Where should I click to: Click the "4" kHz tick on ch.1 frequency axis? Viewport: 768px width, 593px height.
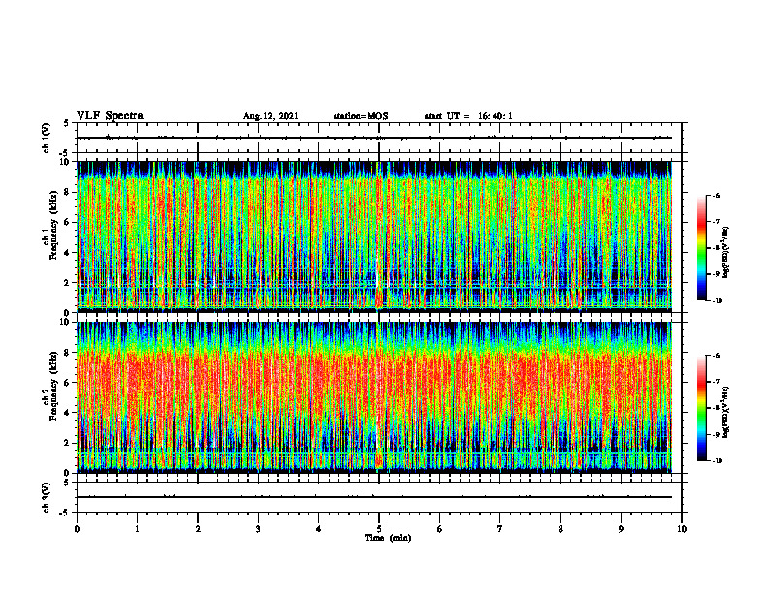pos(68,253)
